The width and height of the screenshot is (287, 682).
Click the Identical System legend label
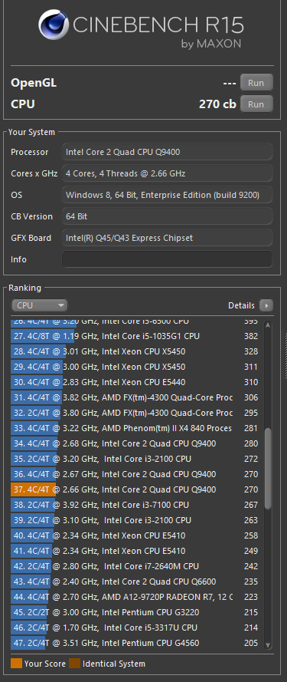click(114, 664)
